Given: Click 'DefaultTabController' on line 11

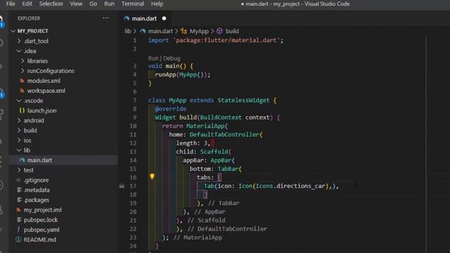Looking at the screenshot, I should (224, 134).
